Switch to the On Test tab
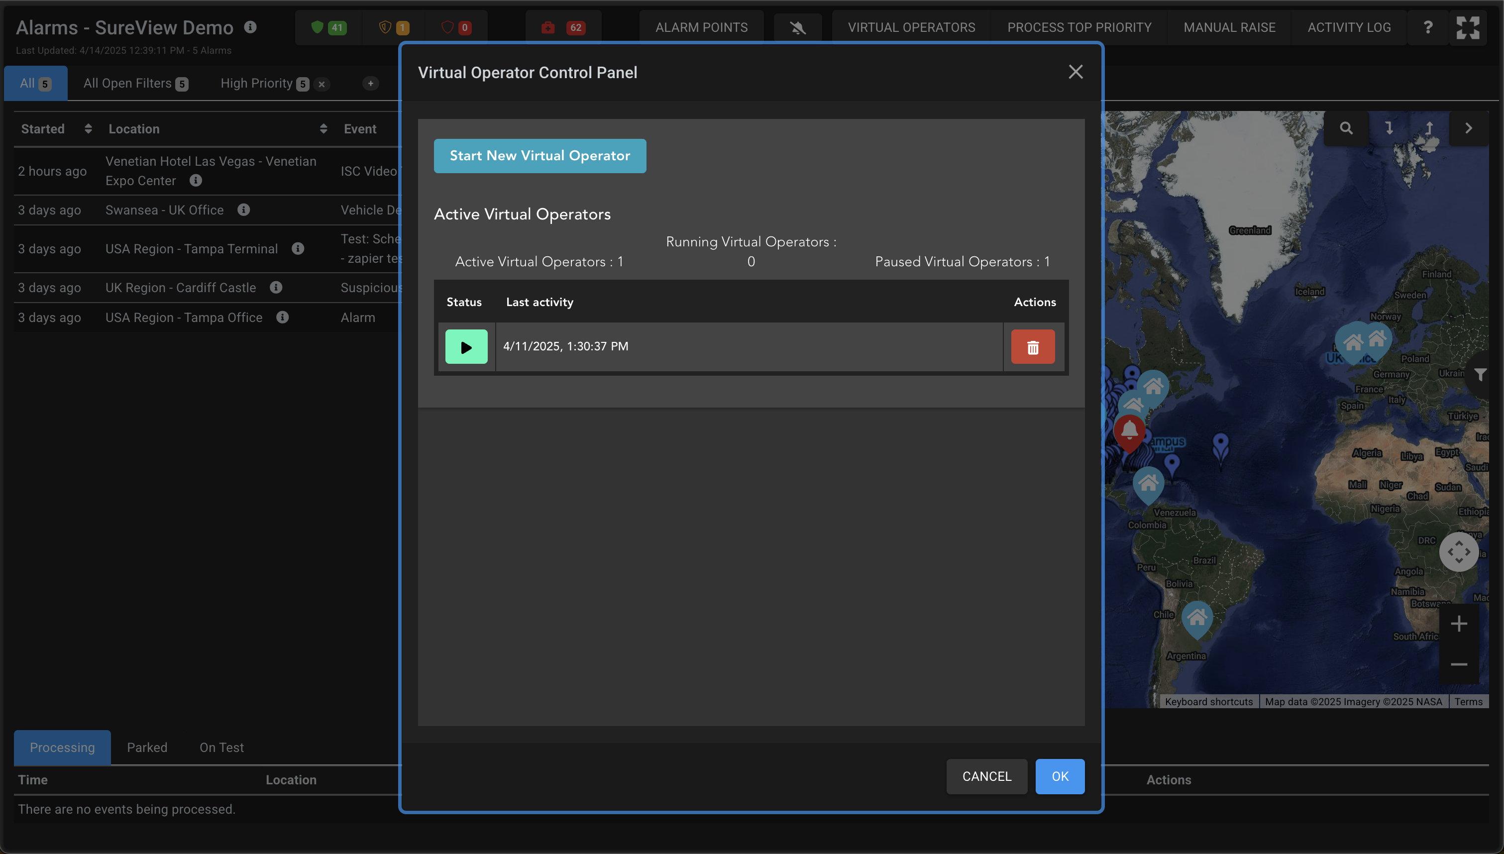1504x854 pixels. pyautogui.click(x=221, y=747)
